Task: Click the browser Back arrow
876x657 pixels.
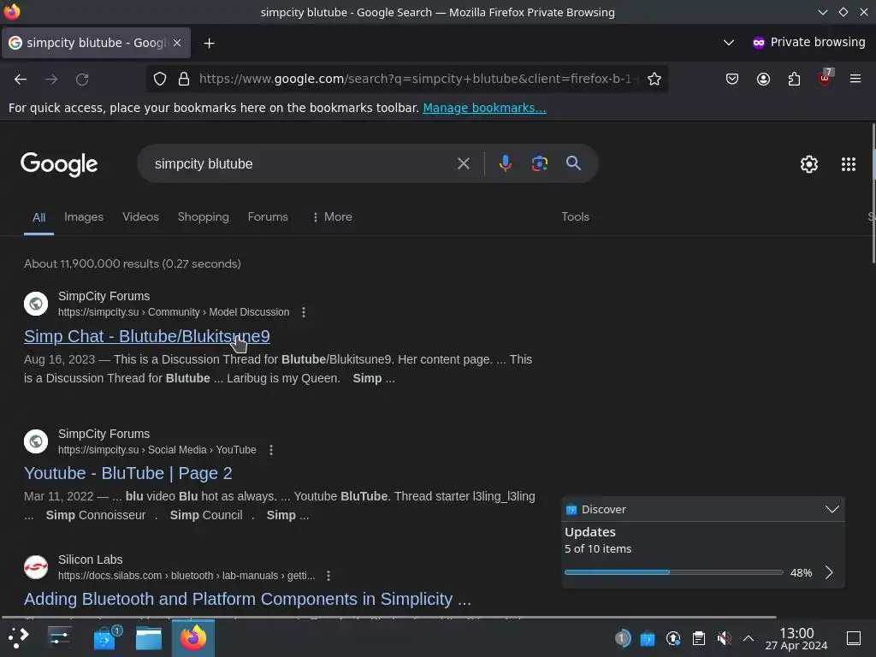Action: pos(21,80)
